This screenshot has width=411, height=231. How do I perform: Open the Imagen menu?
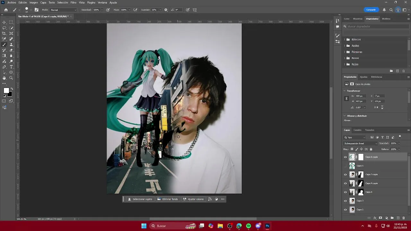coord(33,3)
